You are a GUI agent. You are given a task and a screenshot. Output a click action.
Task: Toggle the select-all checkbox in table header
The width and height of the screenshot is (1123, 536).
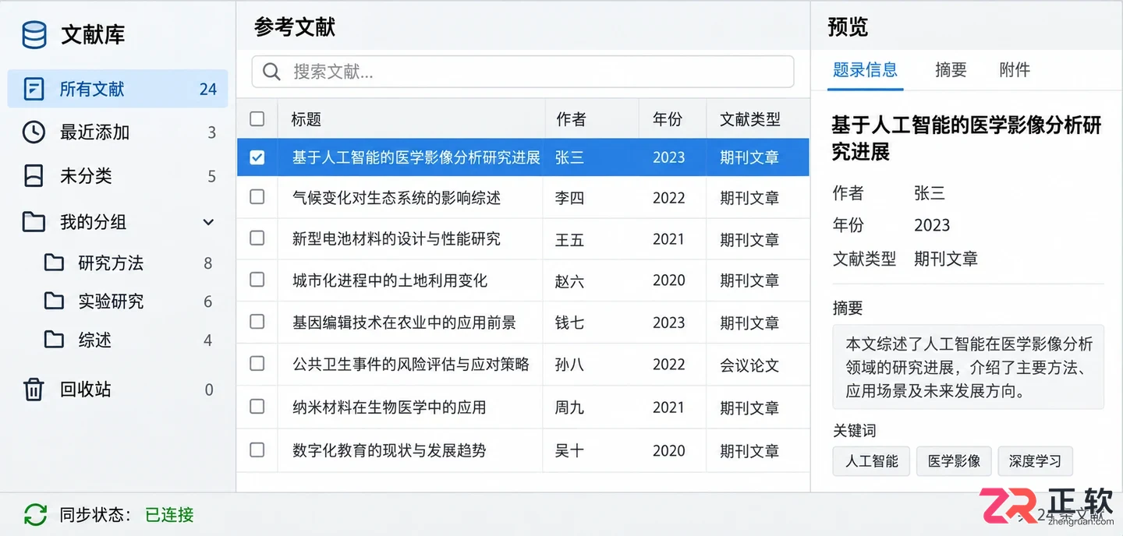[x=257, y=118]
